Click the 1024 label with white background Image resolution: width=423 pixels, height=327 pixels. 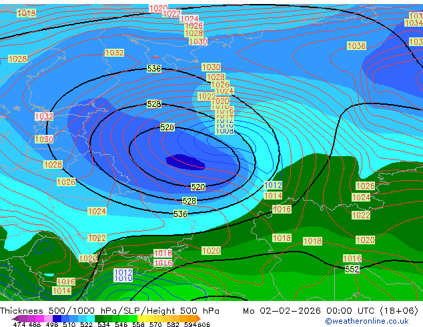click(x=189, y=19)
